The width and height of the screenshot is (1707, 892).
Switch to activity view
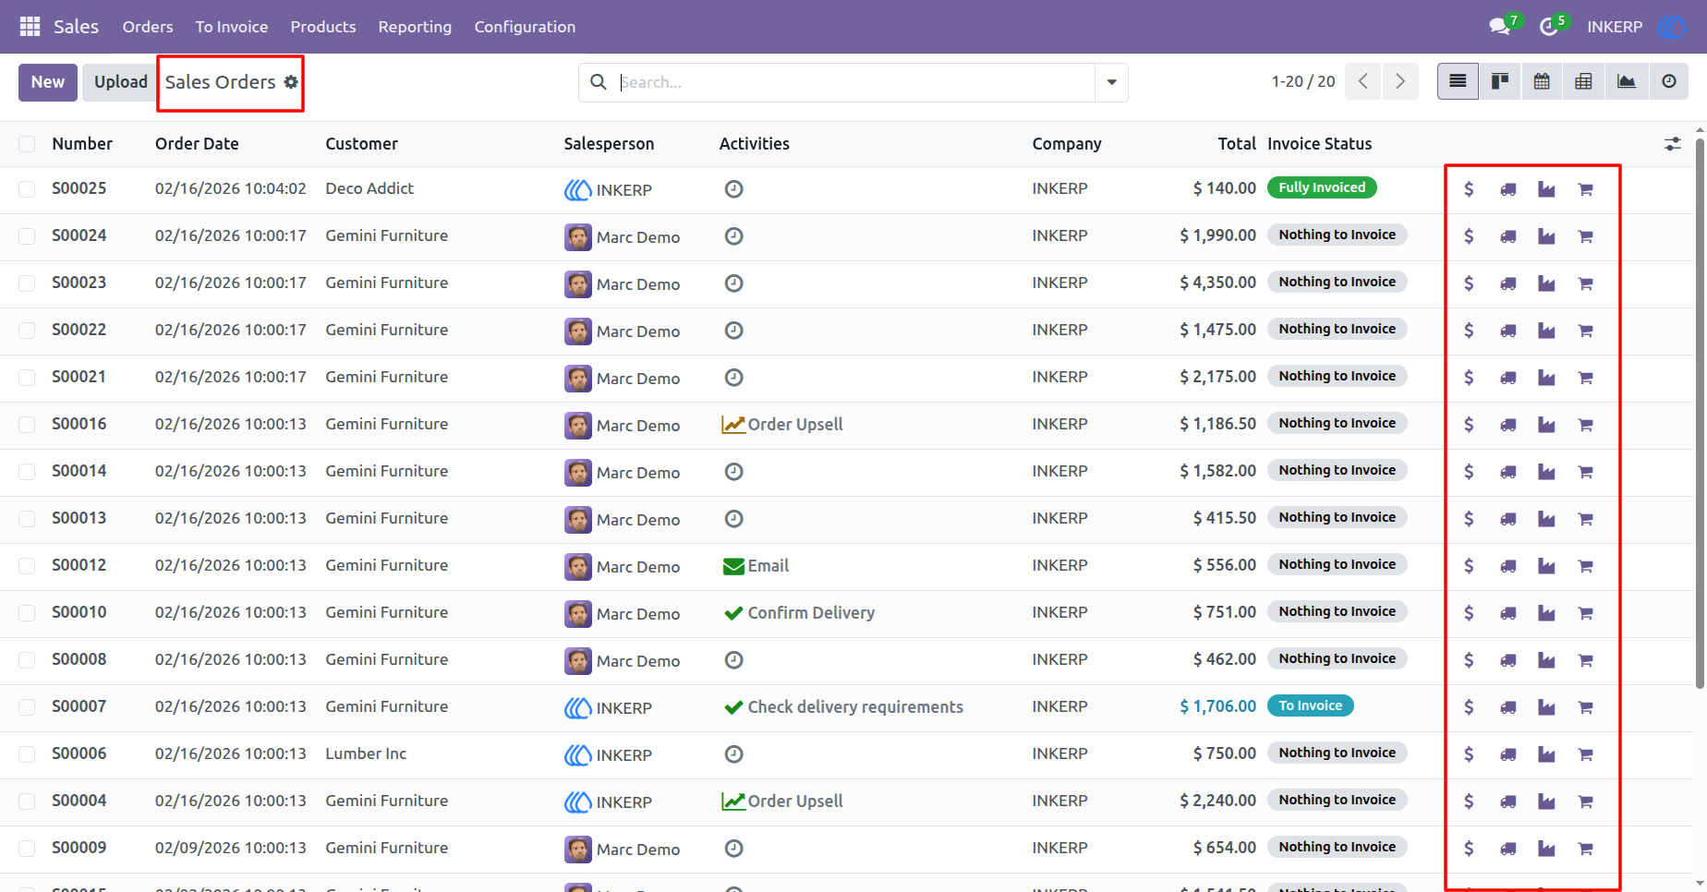coord(1669,82)
